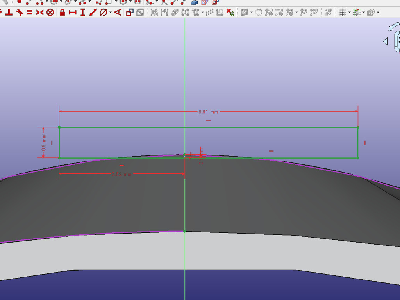Viewport: 400px width, 300px height.
Task: Open the rendering order dropdown arrow
Action: (378, 12)
